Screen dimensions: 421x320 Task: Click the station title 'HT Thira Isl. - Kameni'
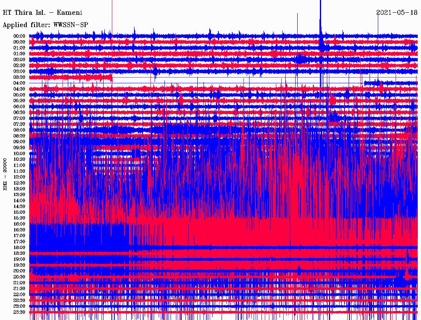(x=42, y=13)
